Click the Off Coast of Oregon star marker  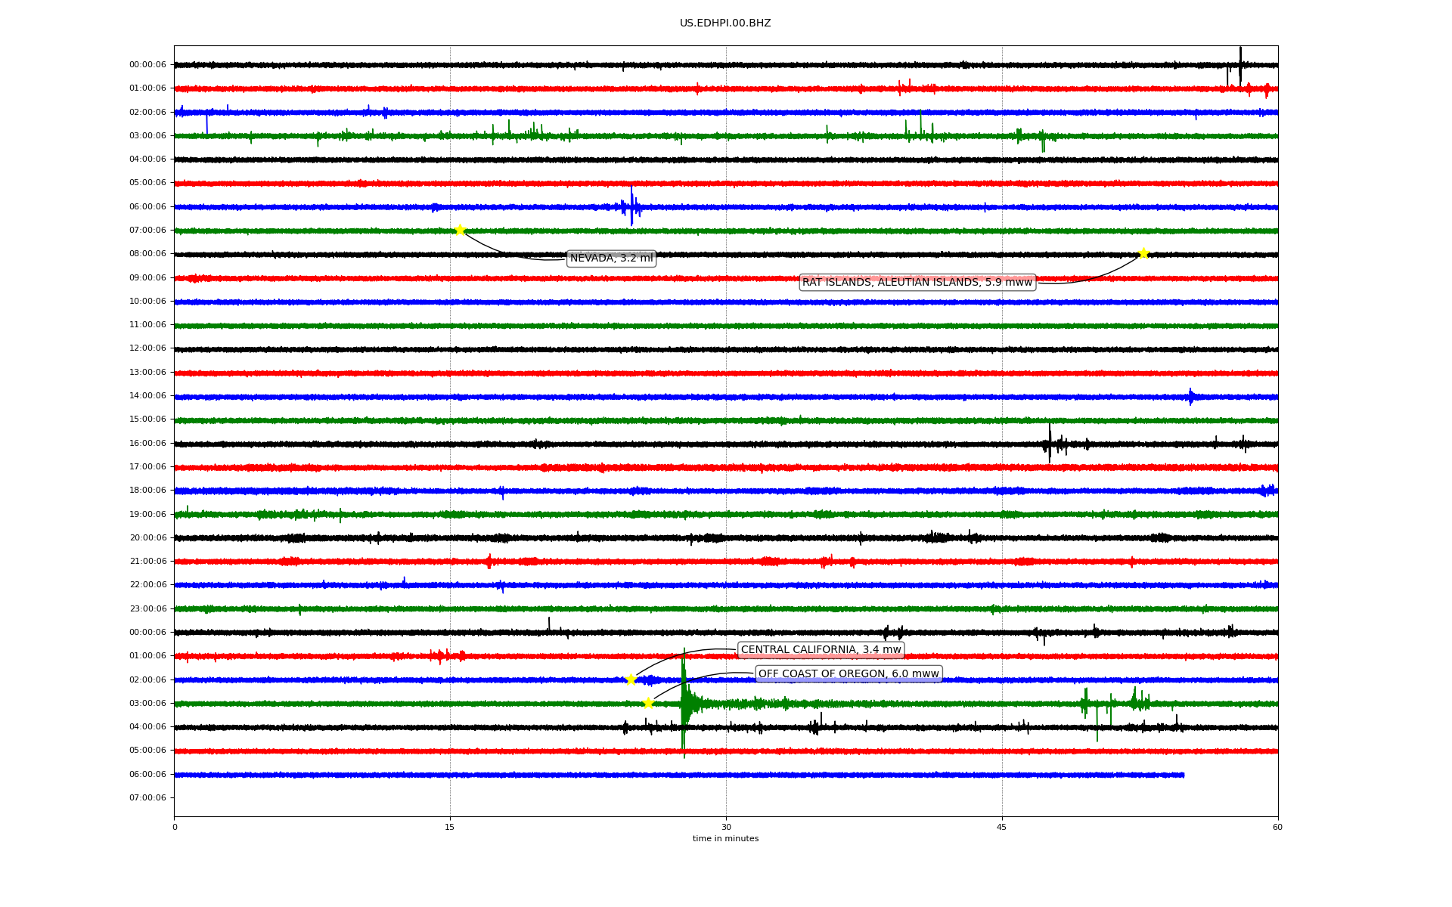[x=648, y=703]
